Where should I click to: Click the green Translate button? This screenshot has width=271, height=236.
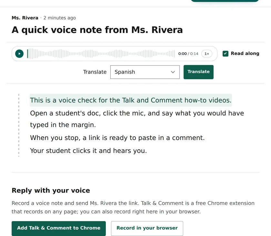click(198, 72)
